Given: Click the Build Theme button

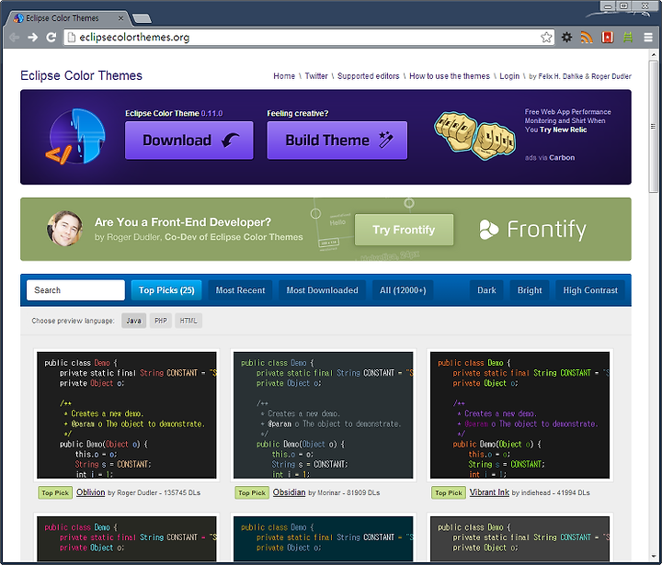Looking at the screenshot, I should point(337,141).
